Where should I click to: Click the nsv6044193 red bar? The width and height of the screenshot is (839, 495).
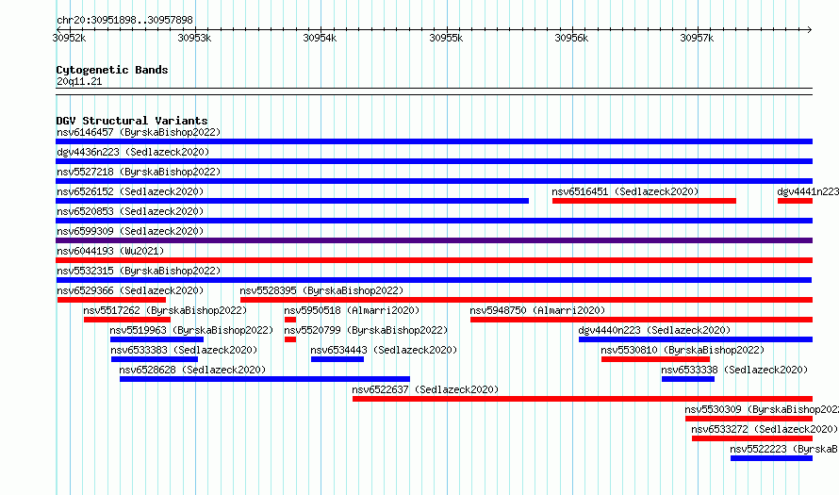click(434, 260)
